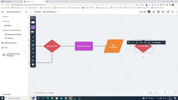Viewport: 178px width, 100px height.
Task: Select the arrow connector tool
Action: [33, 37]
